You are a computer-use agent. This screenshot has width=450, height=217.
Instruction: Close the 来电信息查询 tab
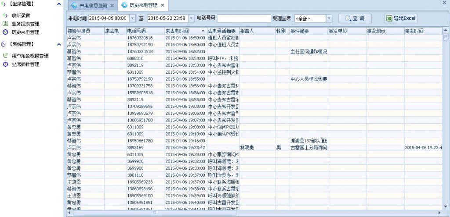(x=112, y=6)
